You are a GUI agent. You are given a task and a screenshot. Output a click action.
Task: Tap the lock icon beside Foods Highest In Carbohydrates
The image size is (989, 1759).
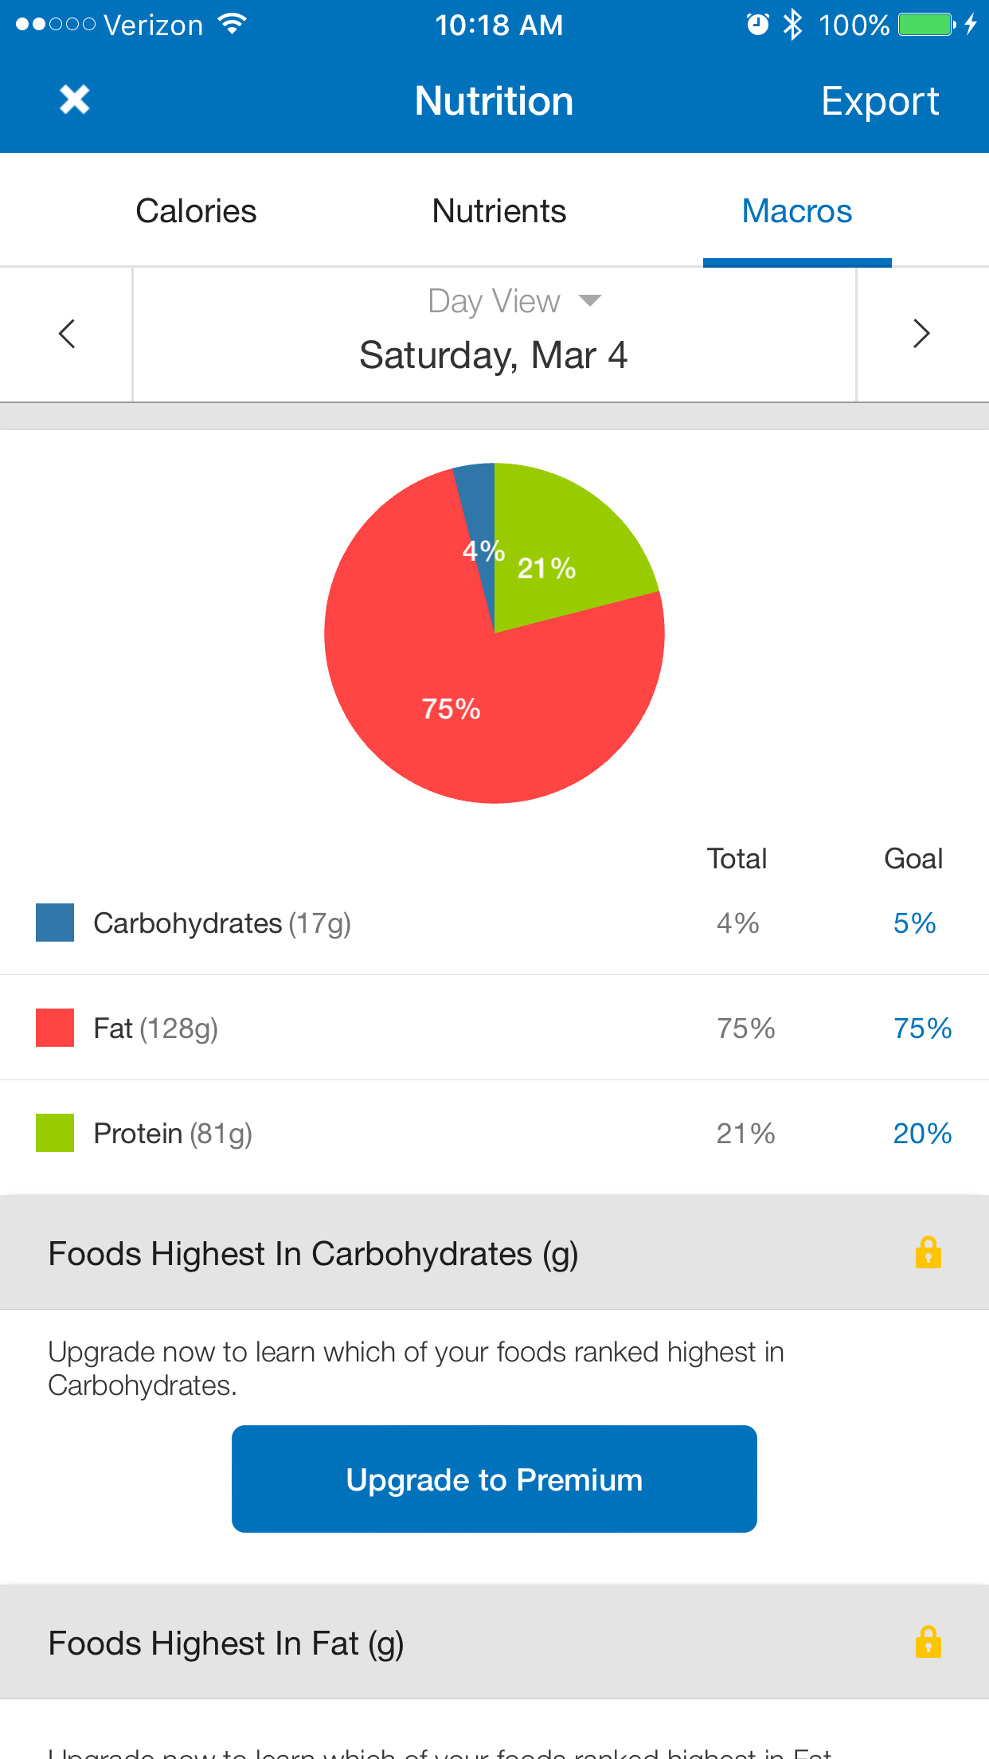pyautogui.click(x=928, y=1252)
